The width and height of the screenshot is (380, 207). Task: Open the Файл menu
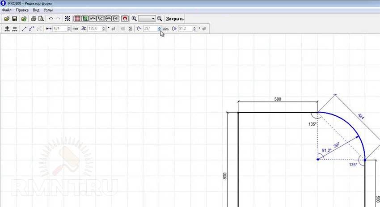[6, 10]
